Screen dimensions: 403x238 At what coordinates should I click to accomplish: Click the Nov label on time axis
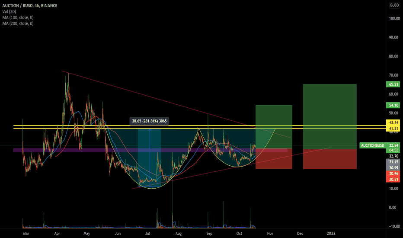(x=270, y=234)
